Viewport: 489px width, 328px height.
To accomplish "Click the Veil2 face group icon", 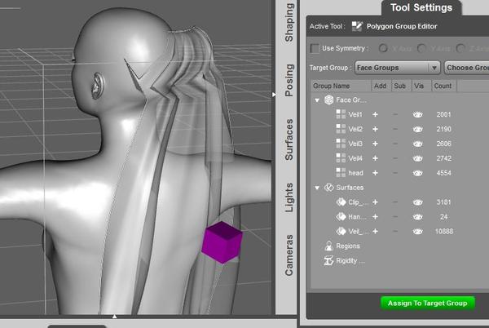I will pyautogui.click(x=341, y=129).
